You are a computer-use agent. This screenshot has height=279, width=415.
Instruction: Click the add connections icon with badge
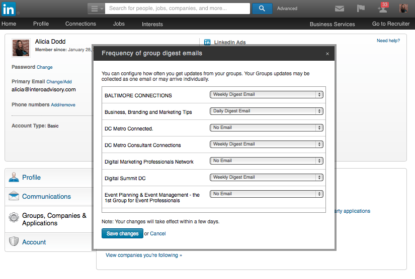point(382,8)
